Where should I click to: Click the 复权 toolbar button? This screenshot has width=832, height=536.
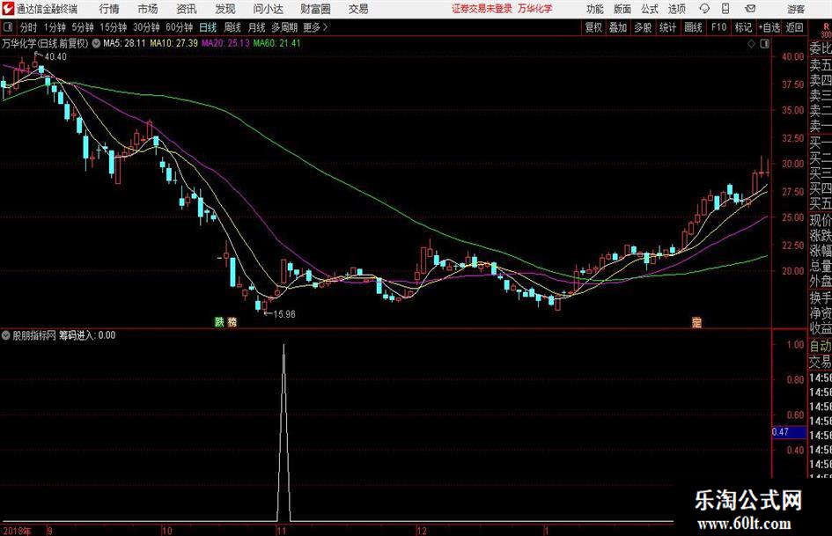pos(593,27)
